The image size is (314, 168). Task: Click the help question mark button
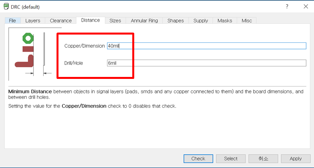pos(287,7)
